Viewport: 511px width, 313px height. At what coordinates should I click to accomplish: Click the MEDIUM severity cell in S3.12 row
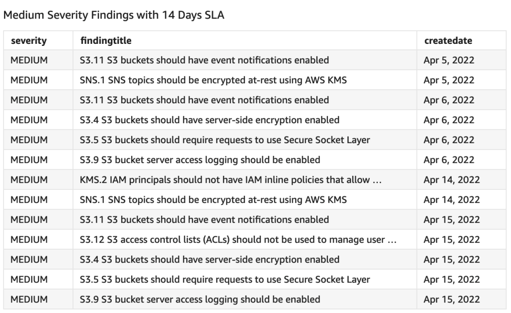click(x=29, y=240)
